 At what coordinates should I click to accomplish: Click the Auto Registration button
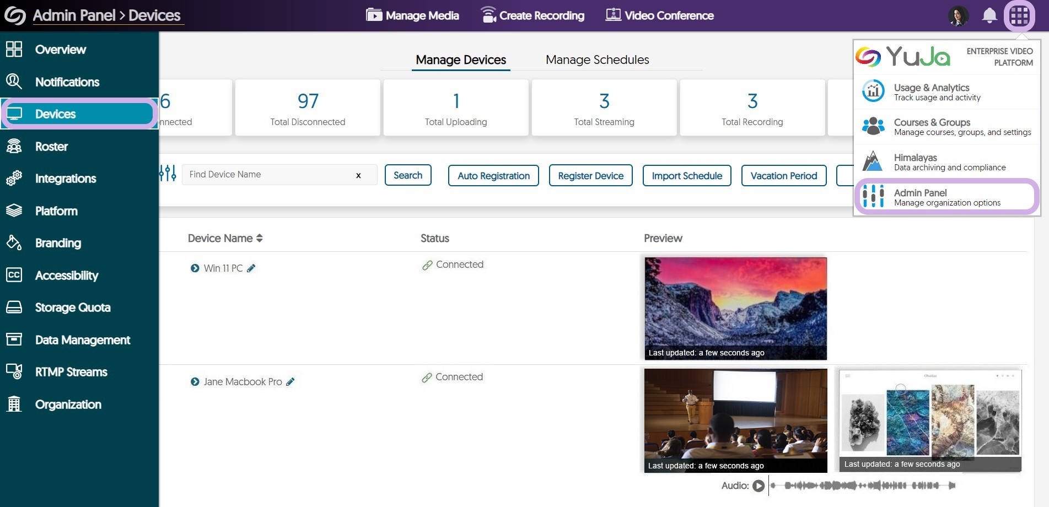click(493, 176)
